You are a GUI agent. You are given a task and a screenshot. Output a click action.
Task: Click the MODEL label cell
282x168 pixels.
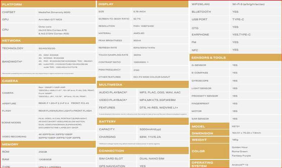198,126
